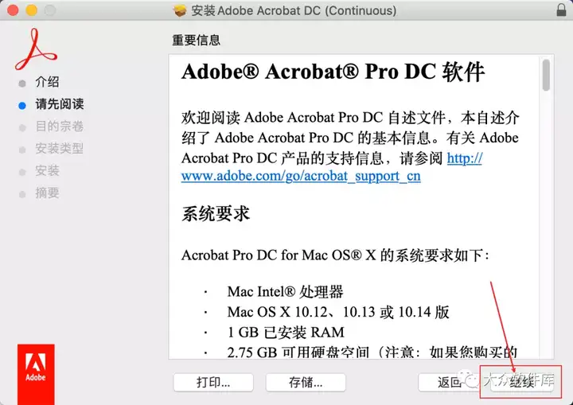Click the gray bullet beside 介绍
573x405 pixels.
click(22, 84)
